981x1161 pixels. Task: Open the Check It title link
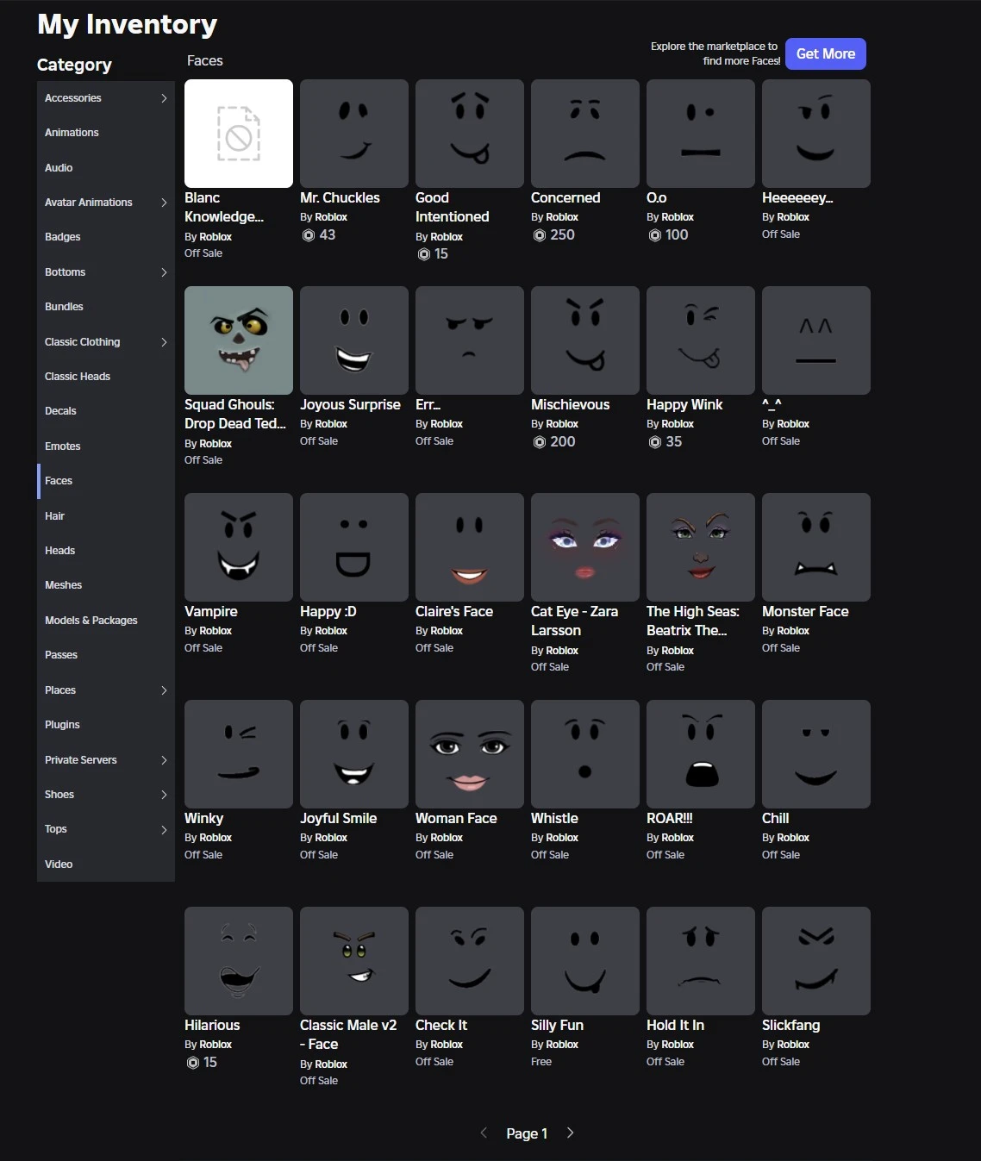click(441, 1025)
